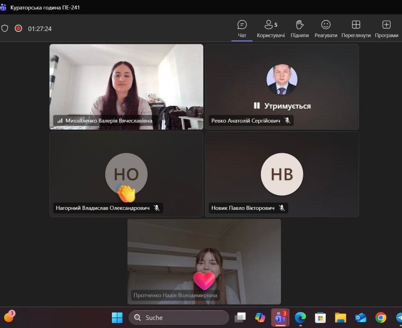Image resolution: width=402 pixels, height=328 pixels.
Task: Raise hand with the Підняти button
Action: (x=300, y=29)
